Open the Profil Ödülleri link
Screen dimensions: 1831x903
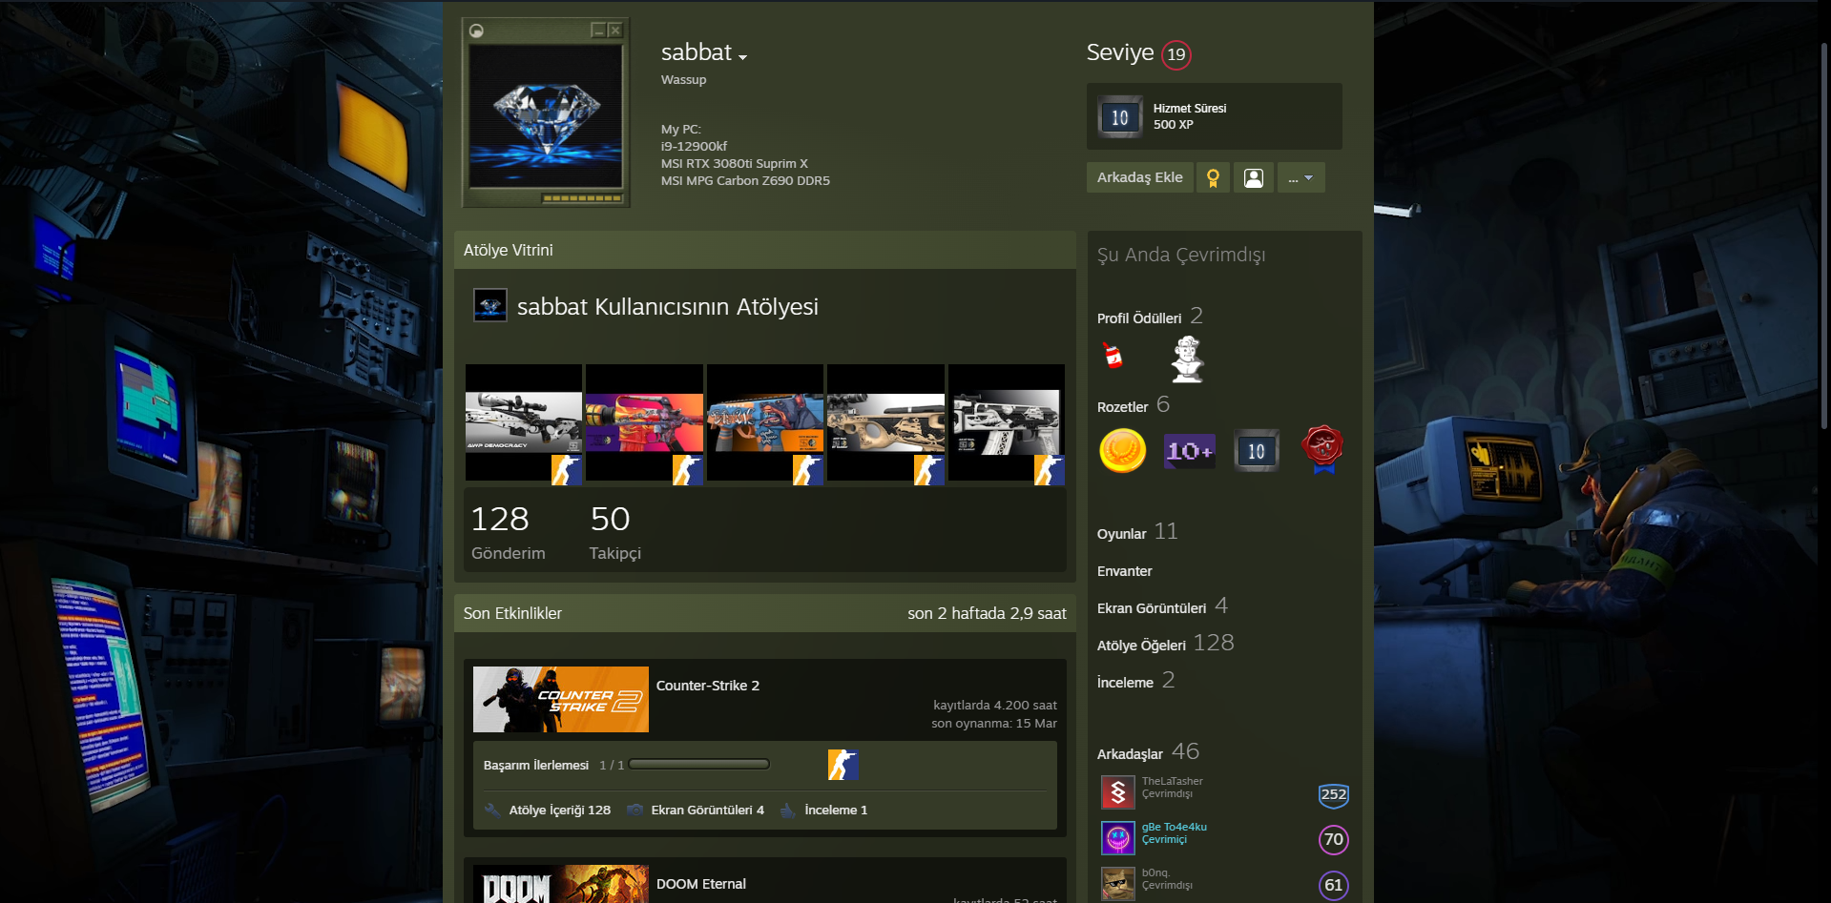point(1139,318)
